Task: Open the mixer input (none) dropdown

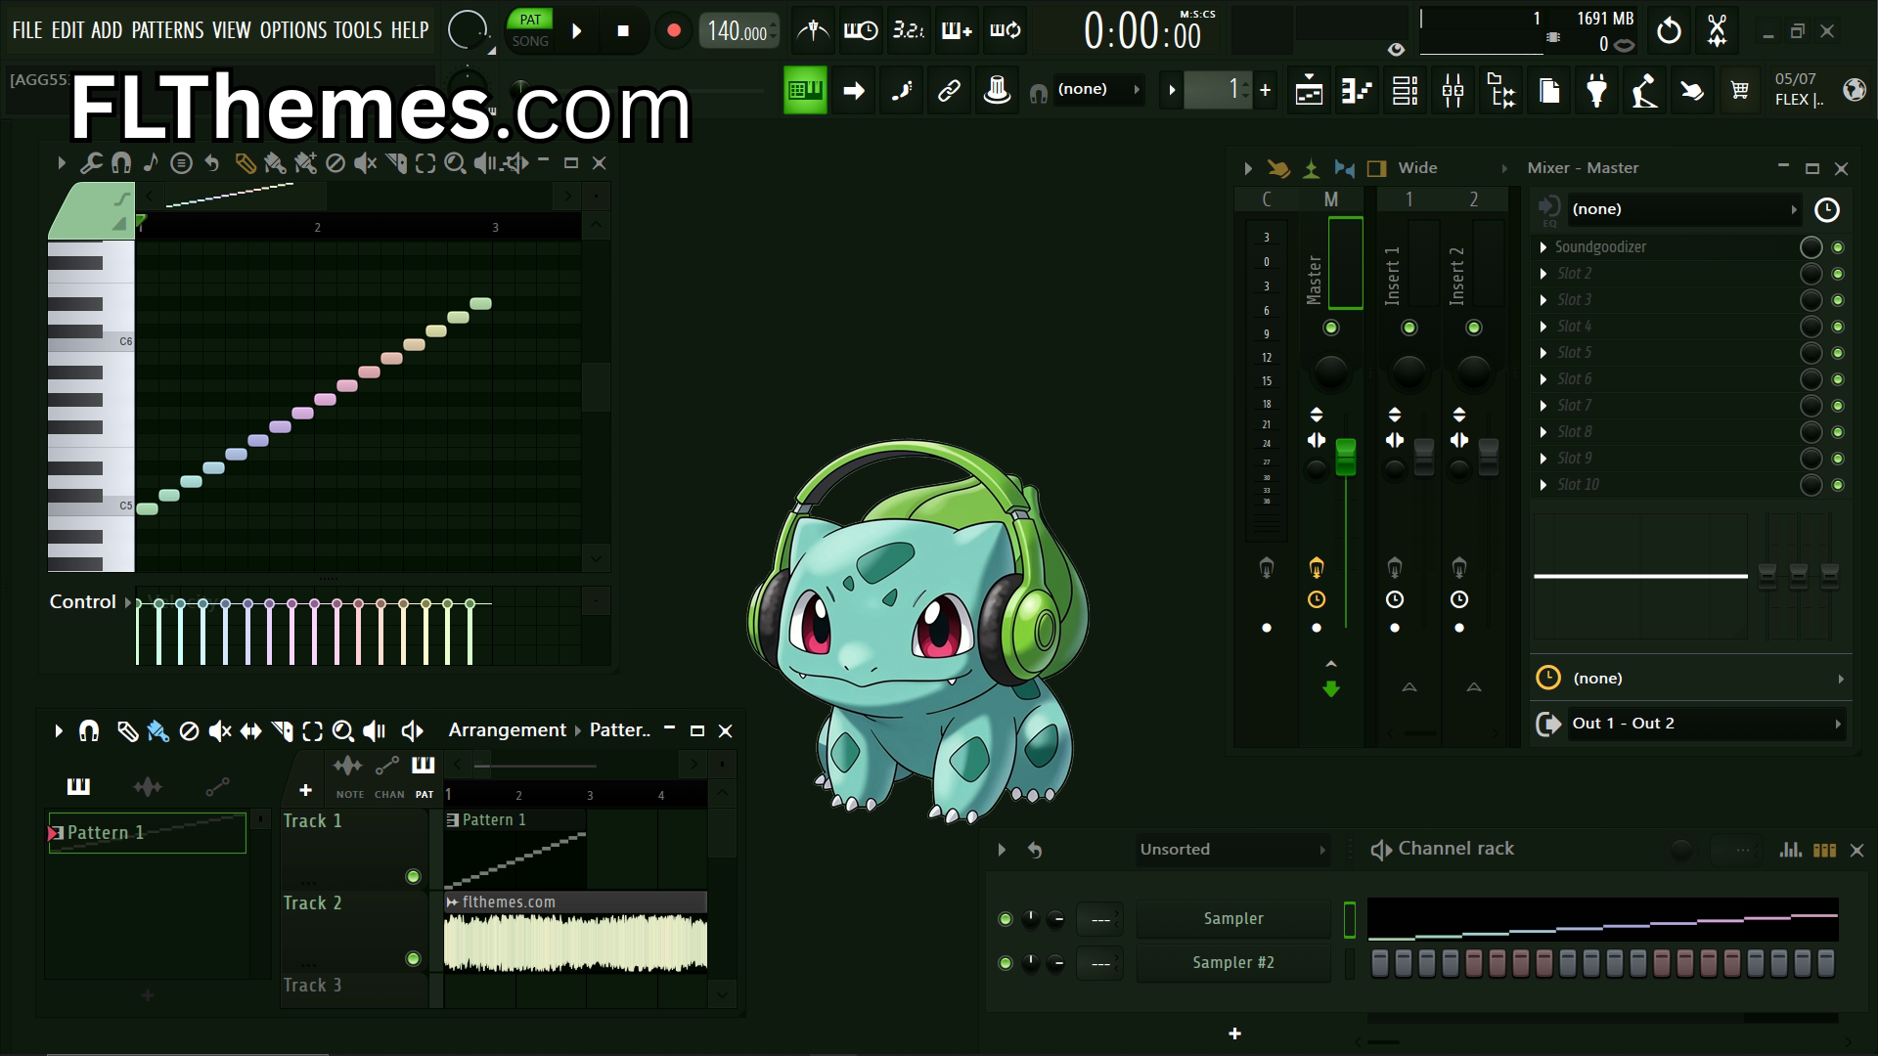Action: tap(1683, 209)
